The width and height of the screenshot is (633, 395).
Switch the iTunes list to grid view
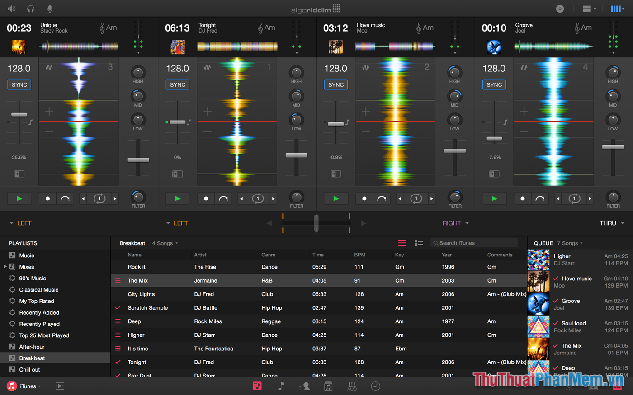[x=419, y=243]
